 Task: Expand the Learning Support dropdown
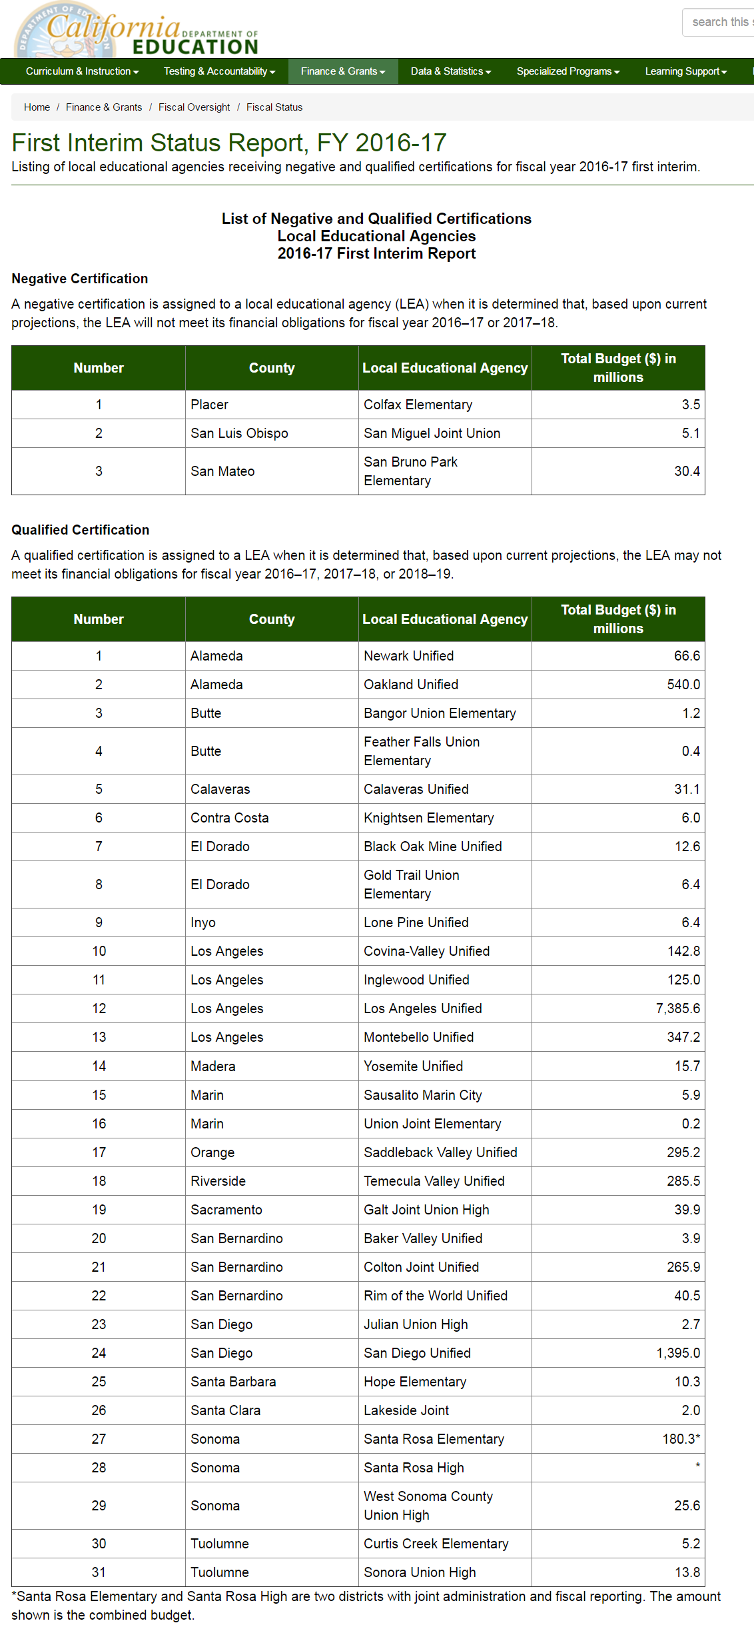(x=685, y=71)
